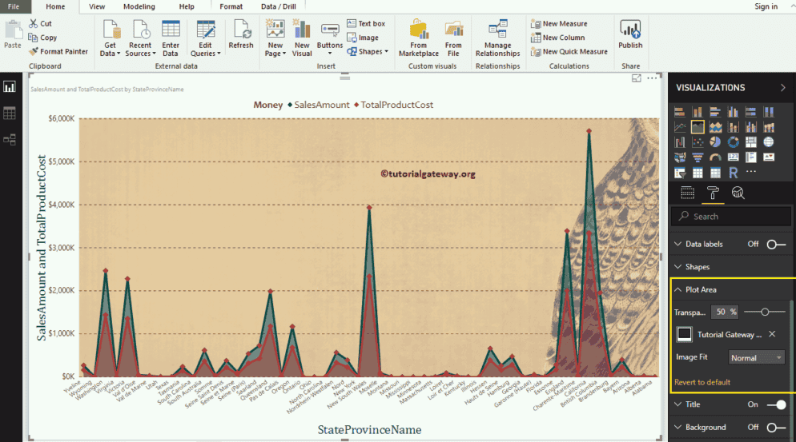Select the Slicer visual icon
This screenshot has width=796, height=442.
[x=680, y=173]
